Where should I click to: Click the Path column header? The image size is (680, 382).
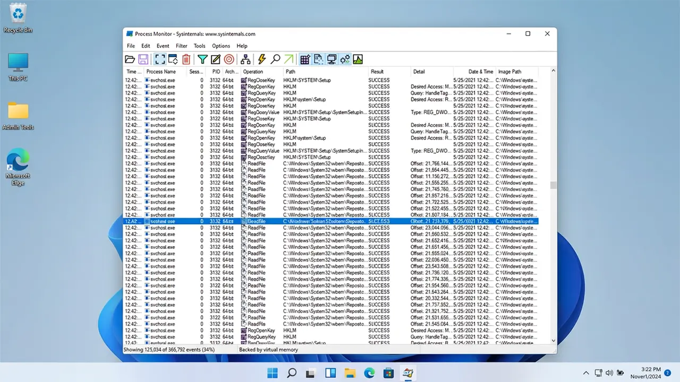(325, 72)
